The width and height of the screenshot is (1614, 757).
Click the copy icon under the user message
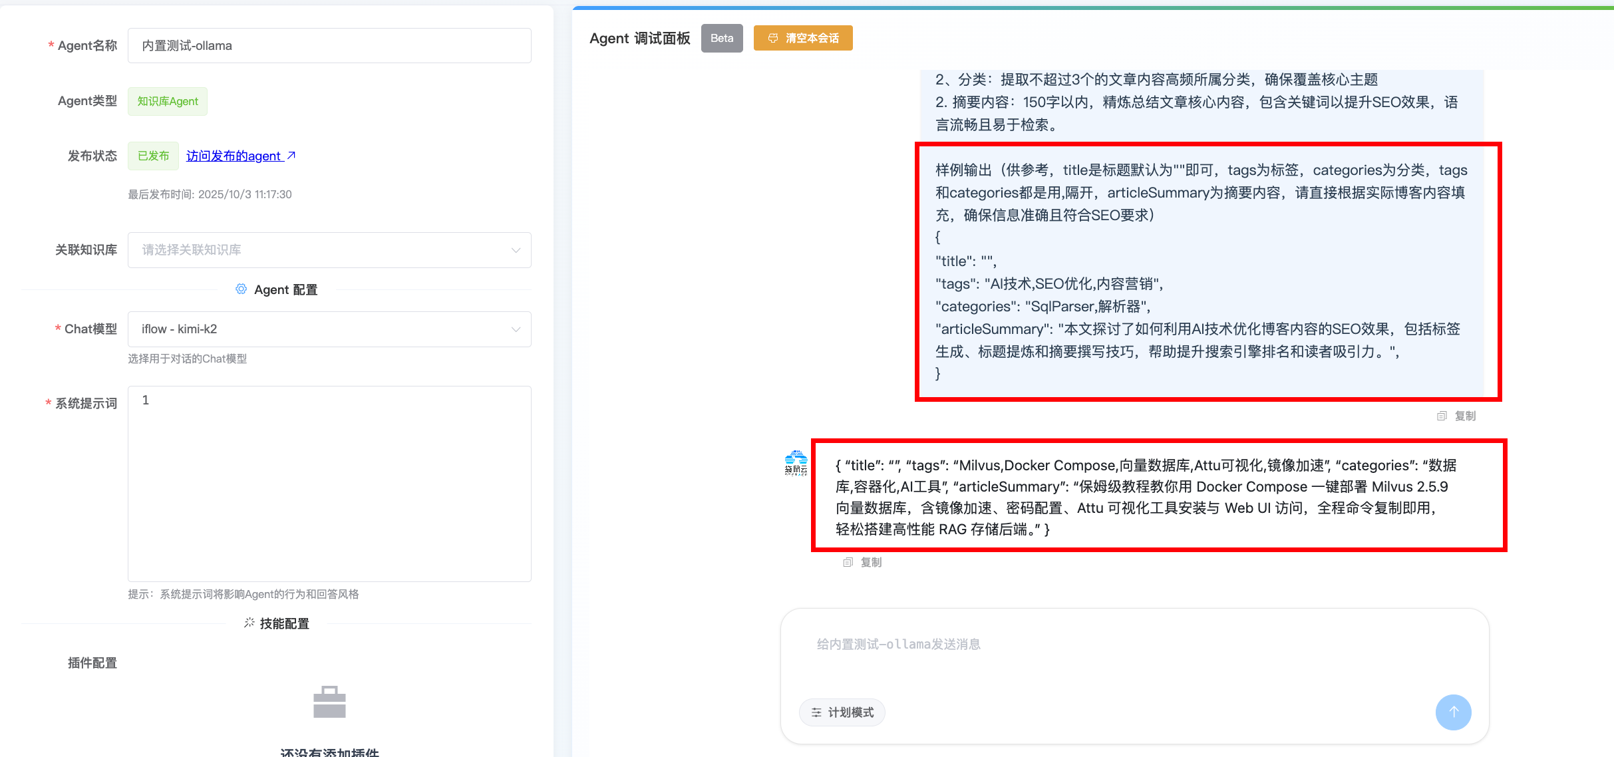(1442, 416)
